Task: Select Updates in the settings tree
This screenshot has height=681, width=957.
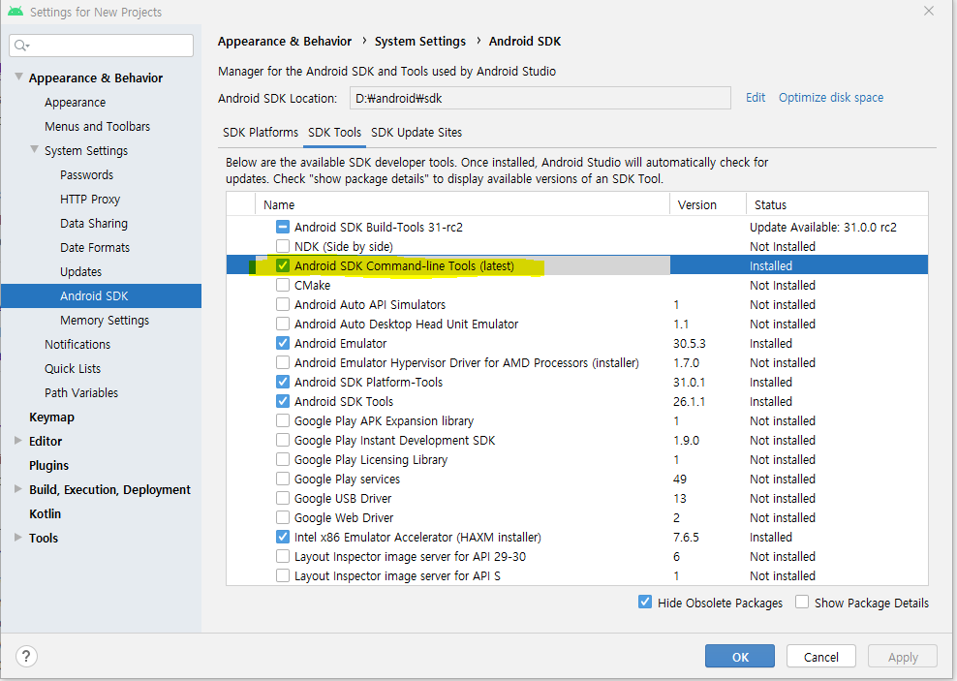Action: tap(80, 271)
